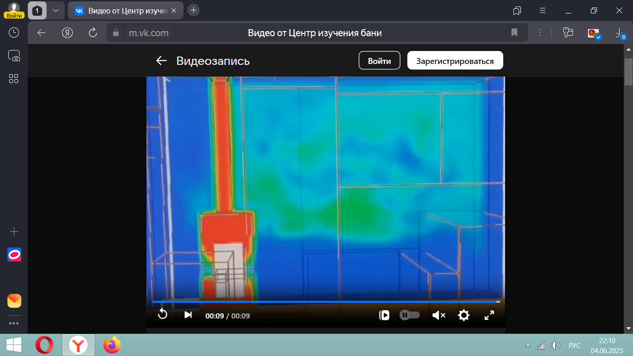Reload the page in browser
The height and width of the screenshot is (356, 633).
point(93,32)
